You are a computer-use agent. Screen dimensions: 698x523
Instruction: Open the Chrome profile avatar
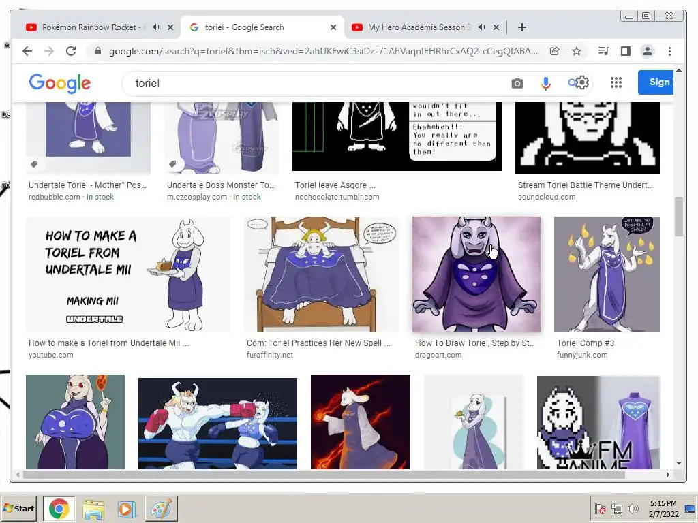(648, 51)
